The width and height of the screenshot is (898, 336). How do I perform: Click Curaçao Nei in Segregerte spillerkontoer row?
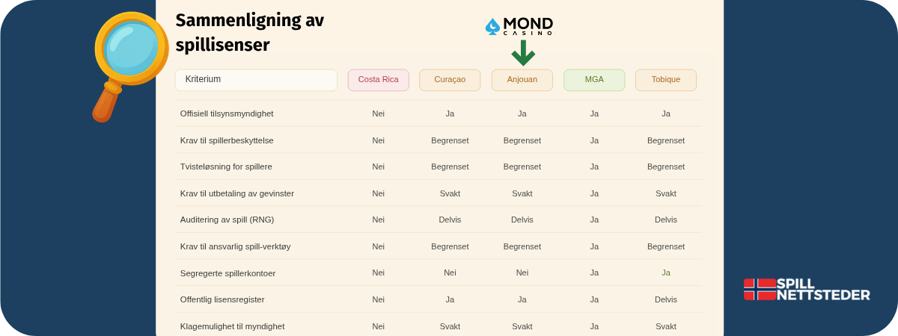pos(450,273)
